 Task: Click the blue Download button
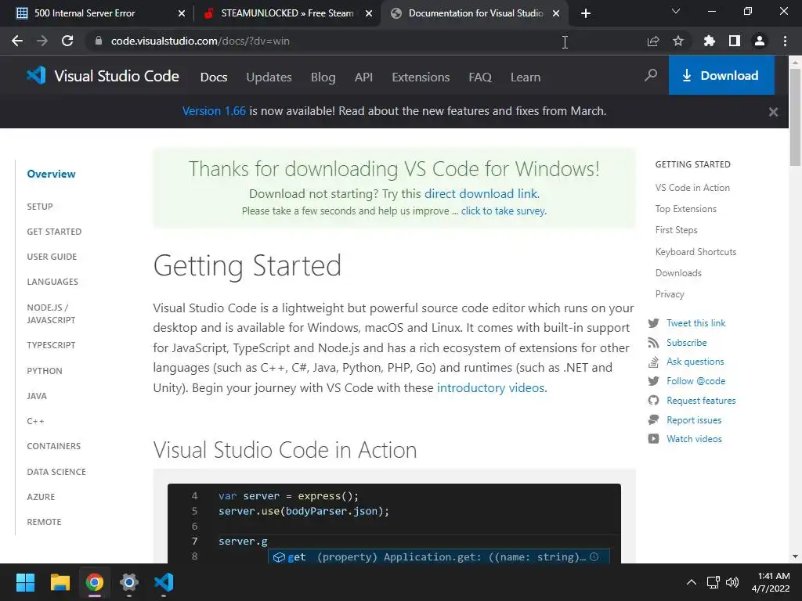pos(721,75)
